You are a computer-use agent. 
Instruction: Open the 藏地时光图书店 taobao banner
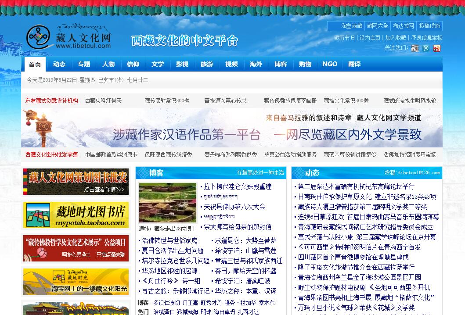tap(76, 215)
